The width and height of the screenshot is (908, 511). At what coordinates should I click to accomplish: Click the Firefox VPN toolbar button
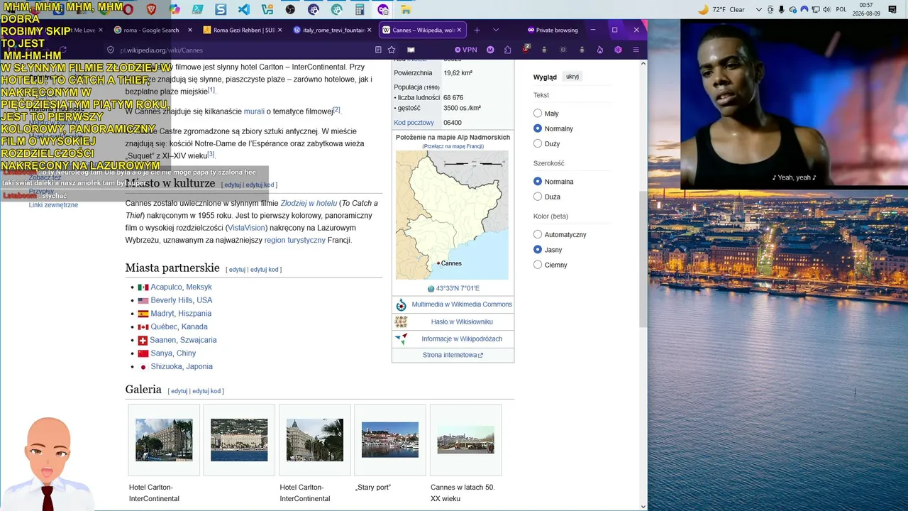point(465,50)
